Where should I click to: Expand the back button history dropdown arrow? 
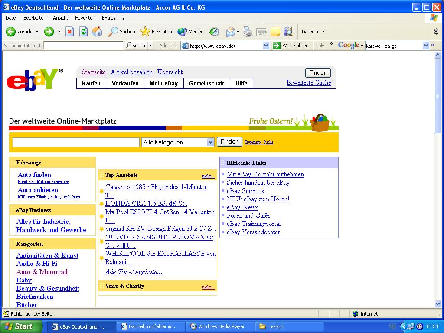click(x=37, y=31)
